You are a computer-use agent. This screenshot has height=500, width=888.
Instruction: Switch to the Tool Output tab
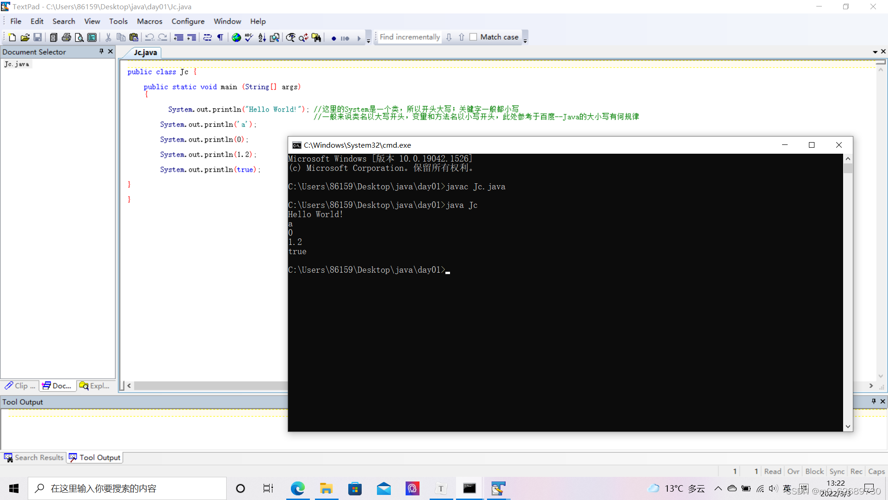[95, 458]
